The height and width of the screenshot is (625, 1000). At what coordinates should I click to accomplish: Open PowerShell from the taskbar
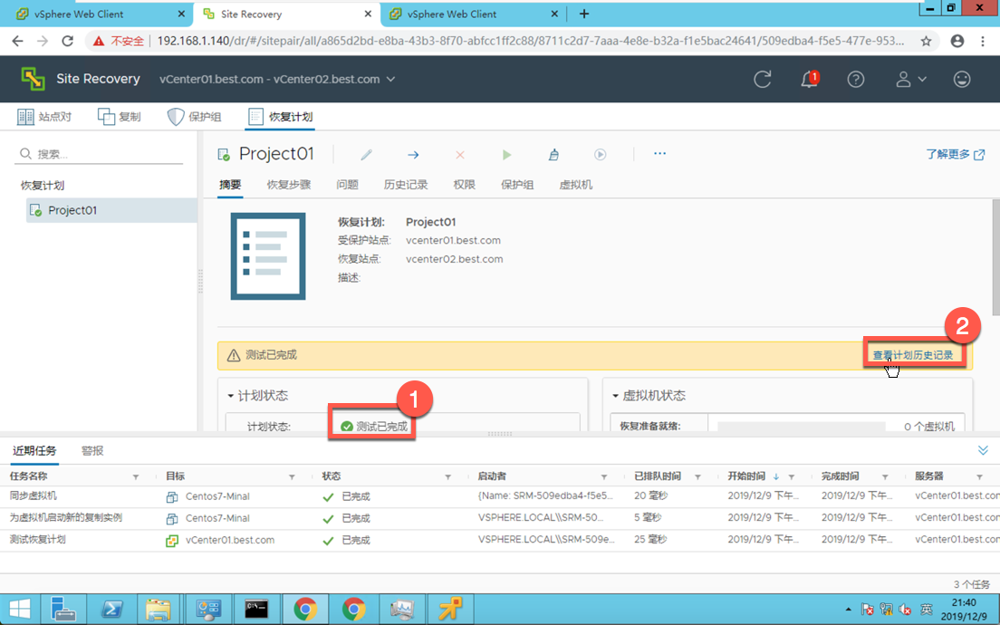pos(112,609)
